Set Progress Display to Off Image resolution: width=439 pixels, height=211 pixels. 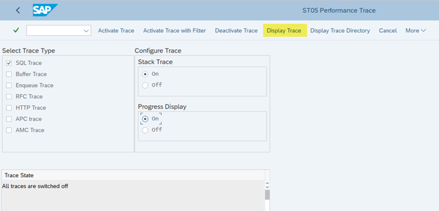(145, 130)
